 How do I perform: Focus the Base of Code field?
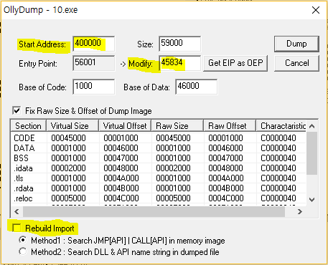[x=94, y=87]
